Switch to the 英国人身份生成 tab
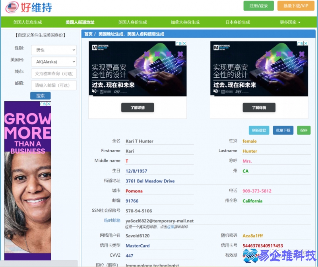Screen dimensions: 318x267 pos(133,22)
